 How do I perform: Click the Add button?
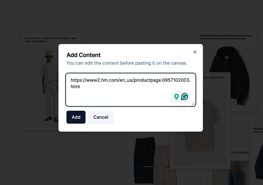point(76,117)
